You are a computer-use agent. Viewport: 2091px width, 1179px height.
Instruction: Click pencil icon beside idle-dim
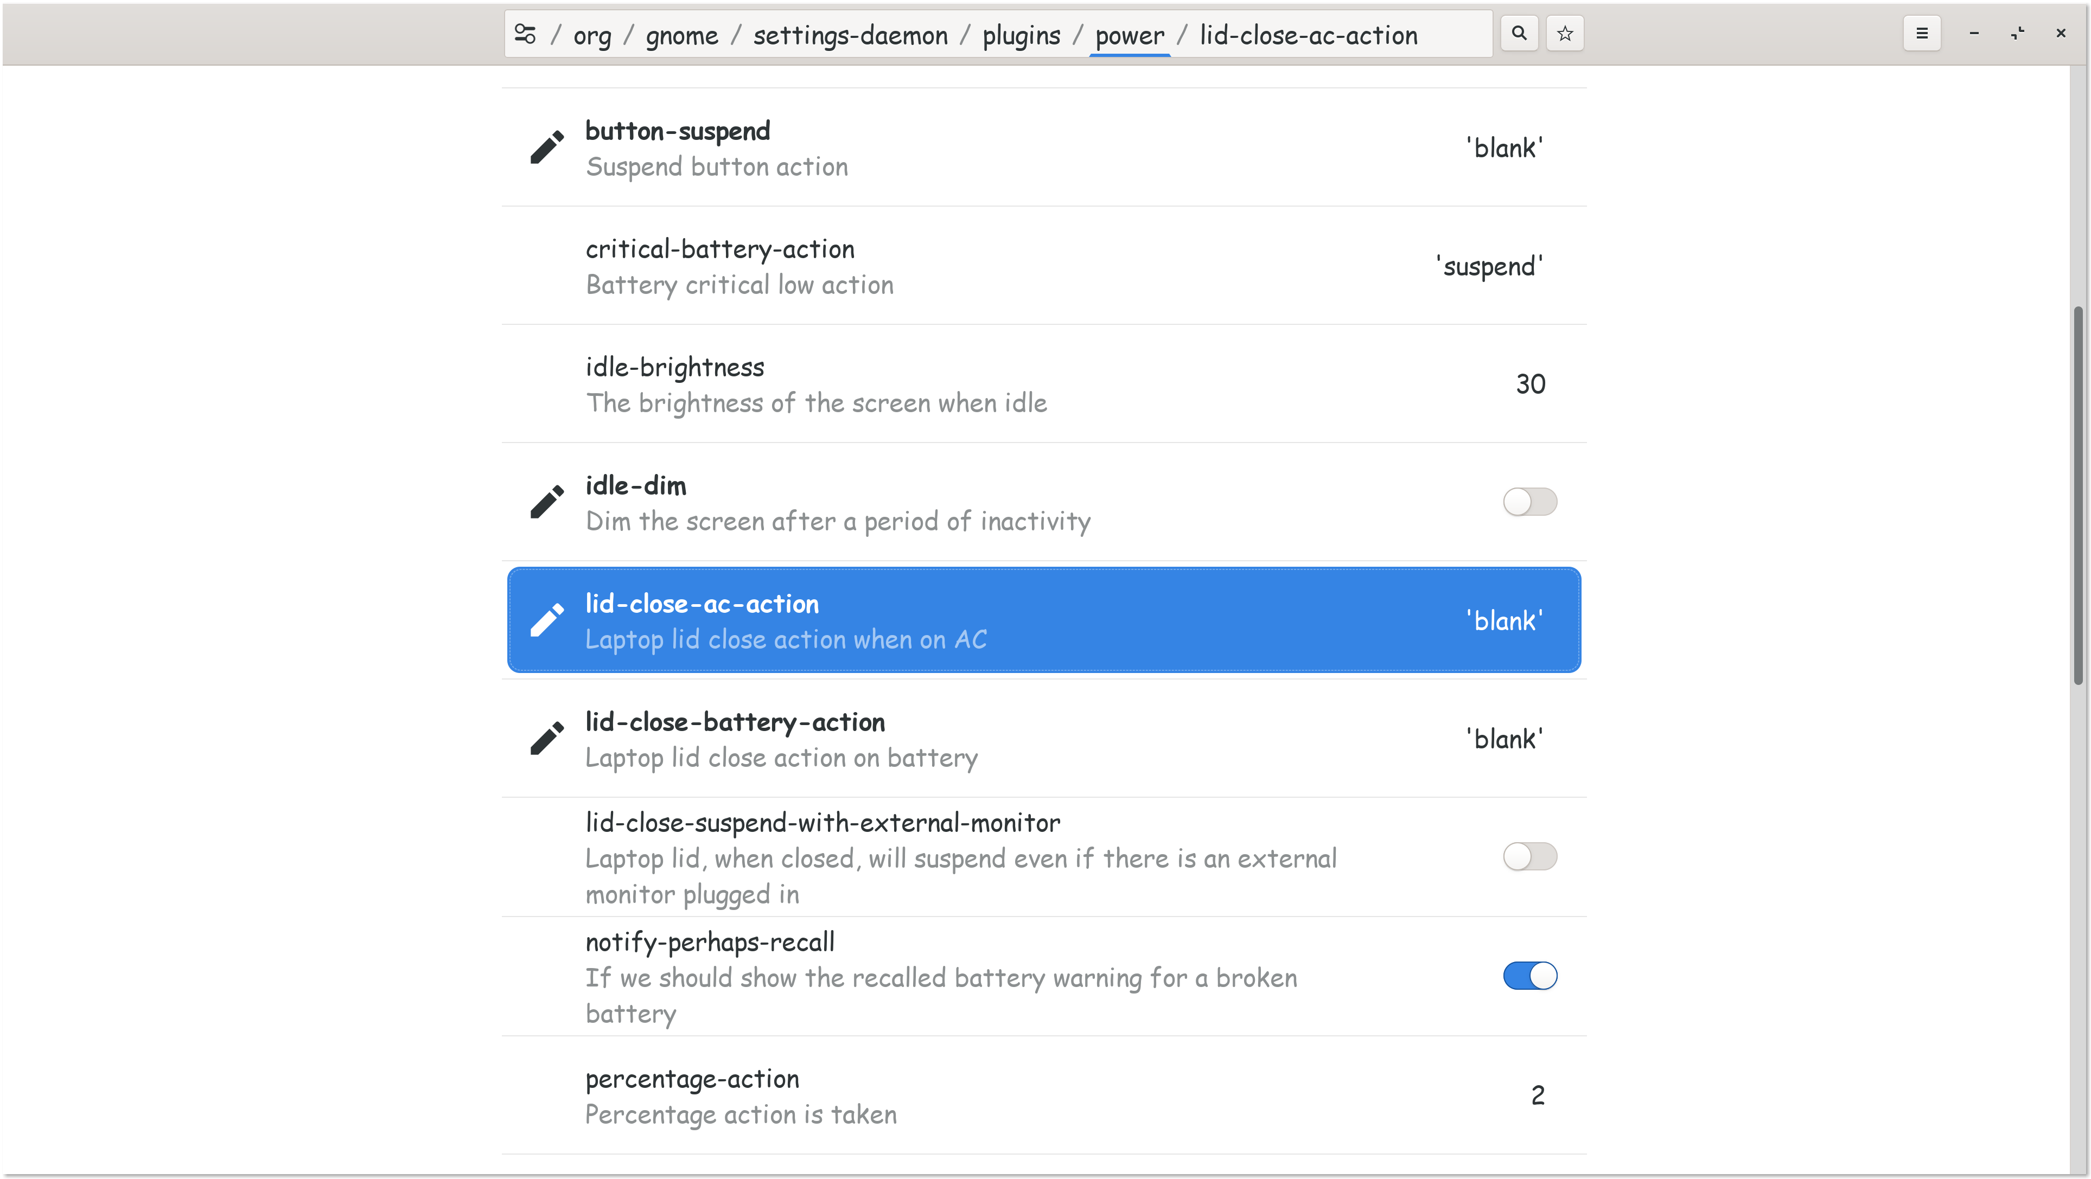pyautogui.click(x=547, y=502)
